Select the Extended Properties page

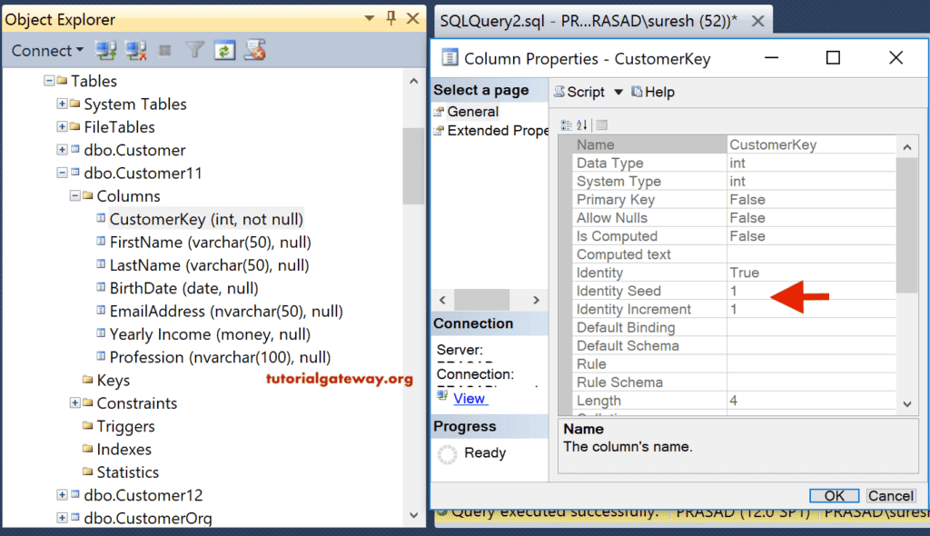[490, 130]
